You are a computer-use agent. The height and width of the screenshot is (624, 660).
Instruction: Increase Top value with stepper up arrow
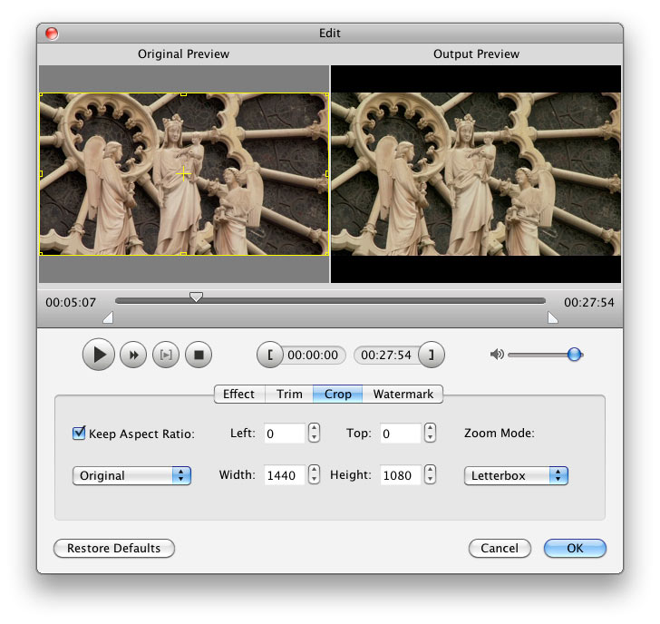[430, 428]
